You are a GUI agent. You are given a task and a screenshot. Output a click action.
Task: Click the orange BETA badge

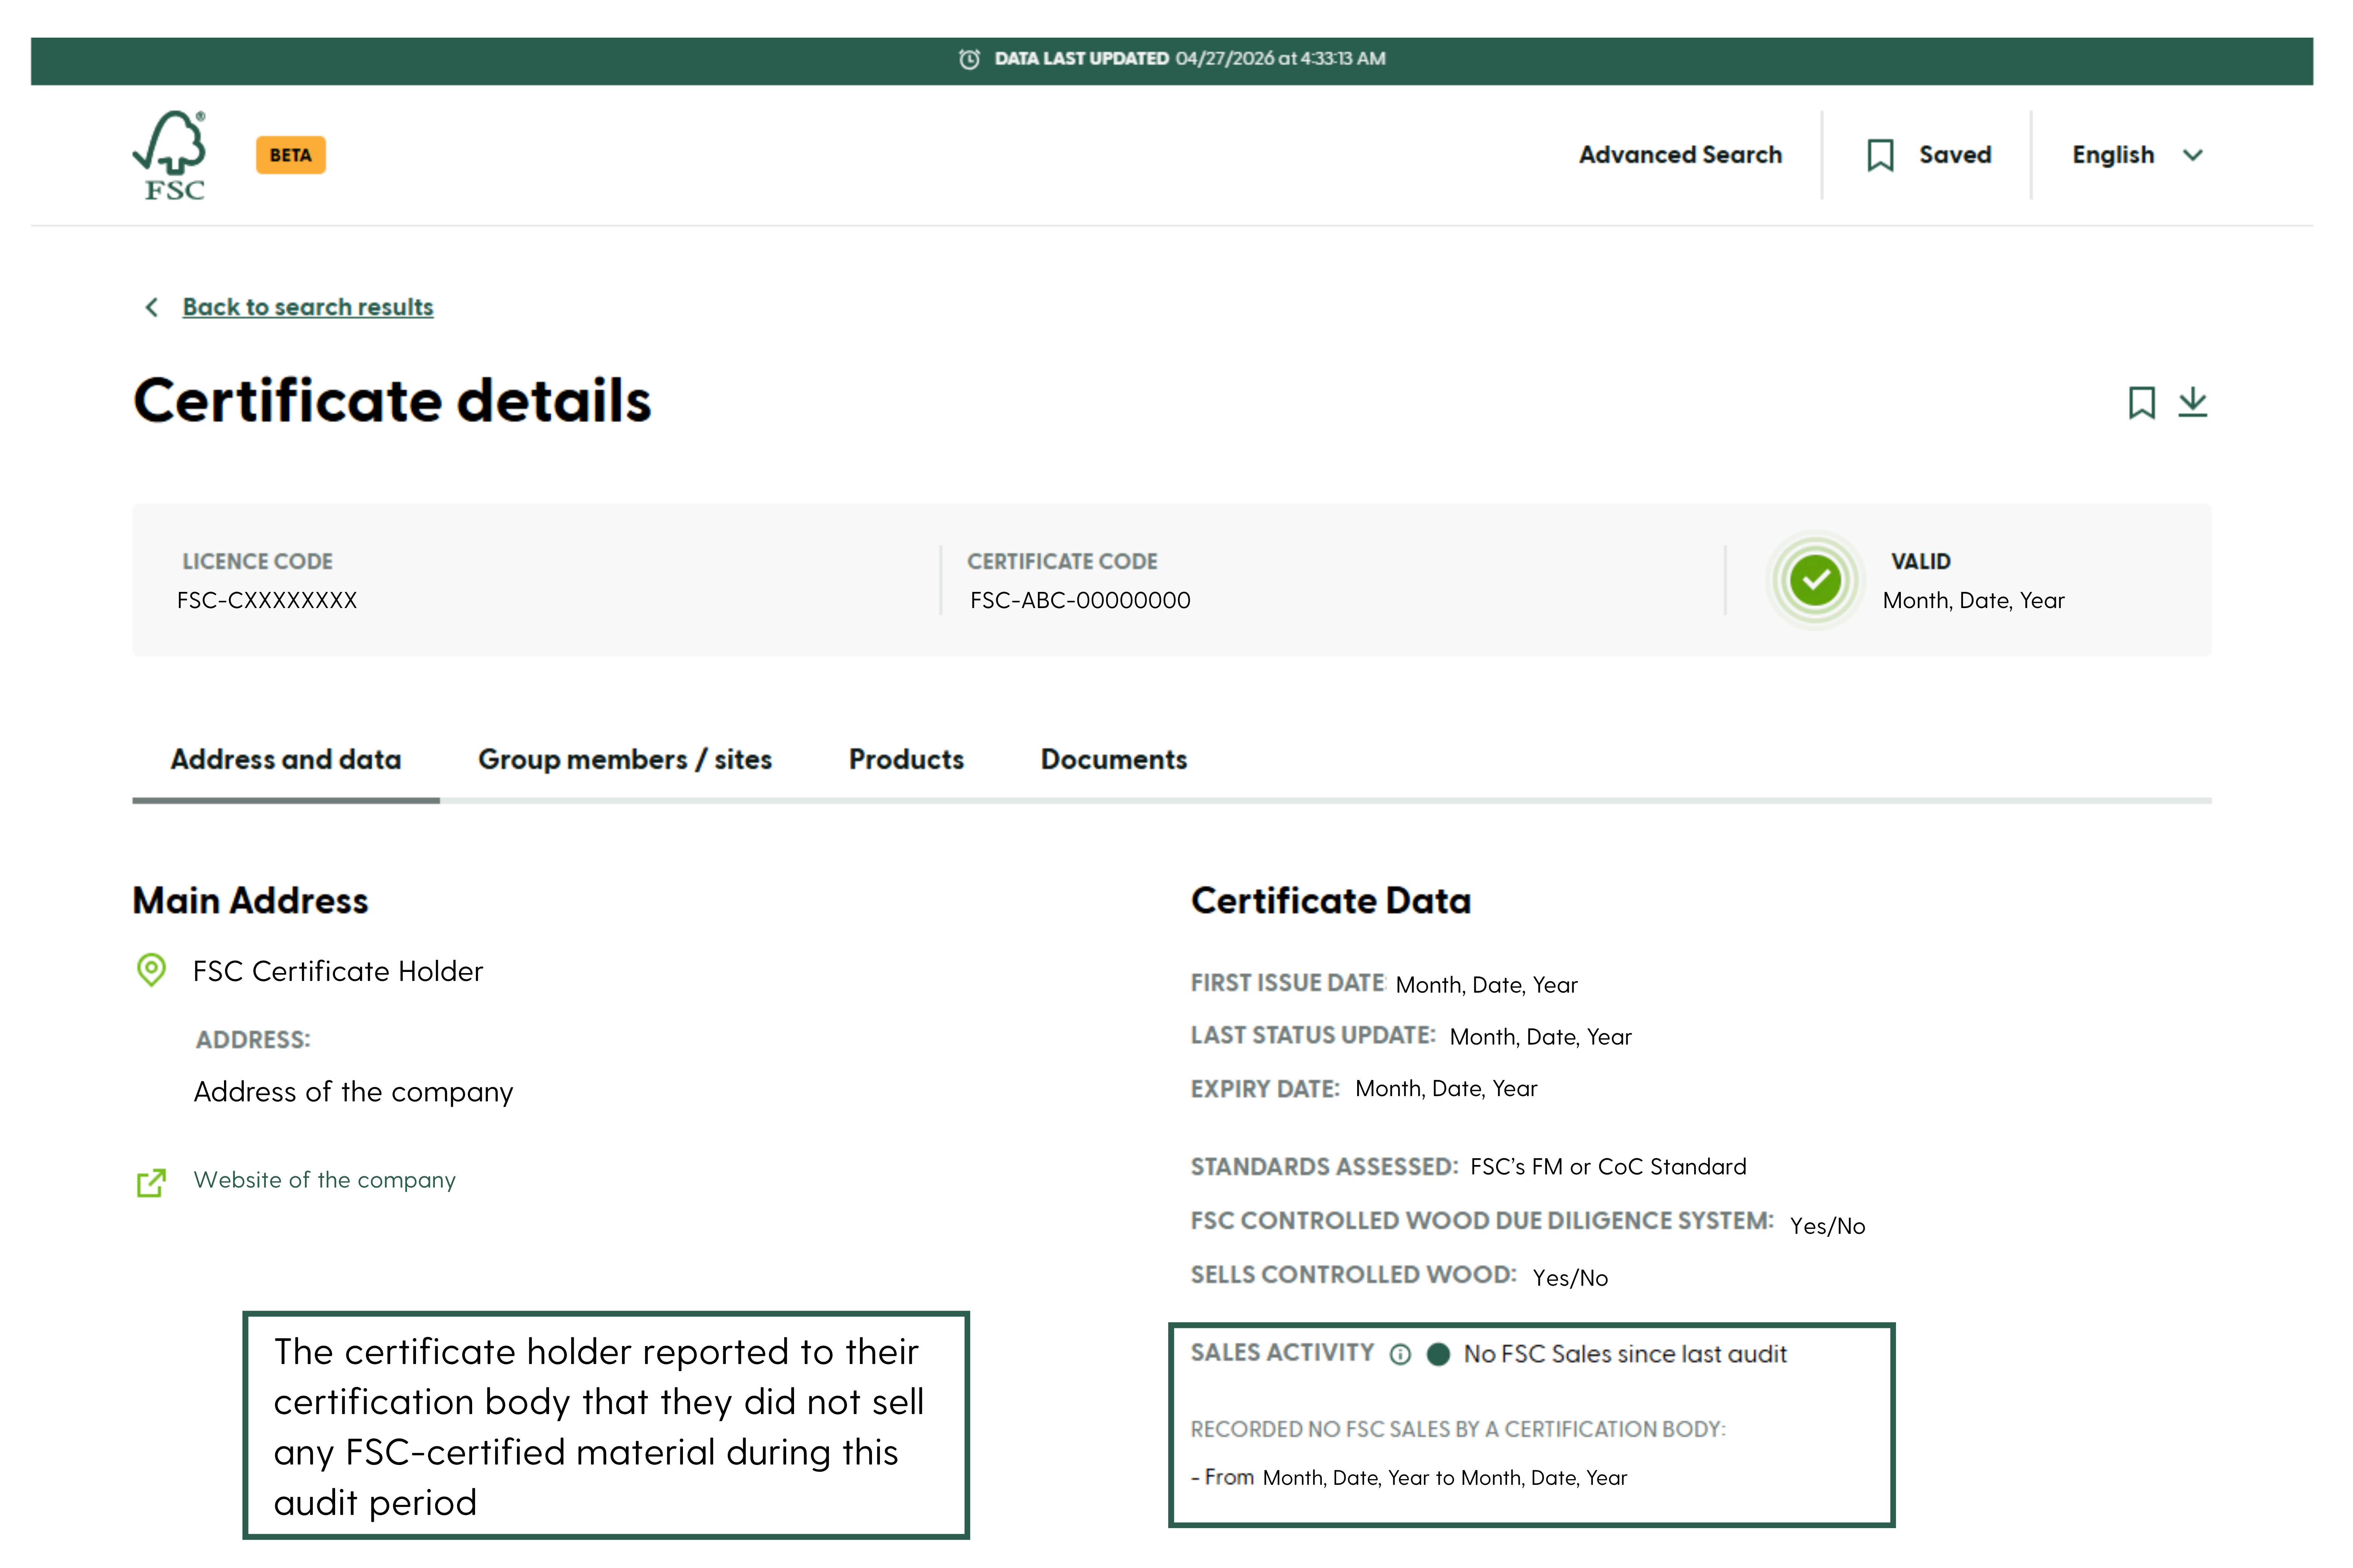pyautogui.click(x=290, y=155)
